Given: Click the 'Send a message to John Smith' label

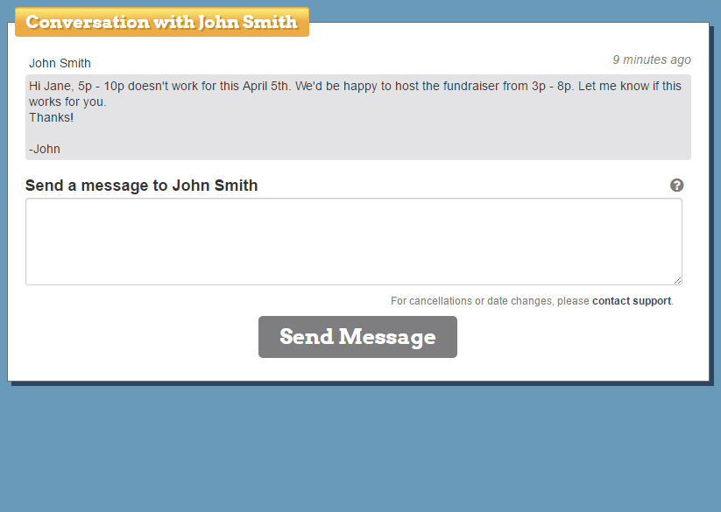Looking at the screenshot, I should (x=141, y=186).
